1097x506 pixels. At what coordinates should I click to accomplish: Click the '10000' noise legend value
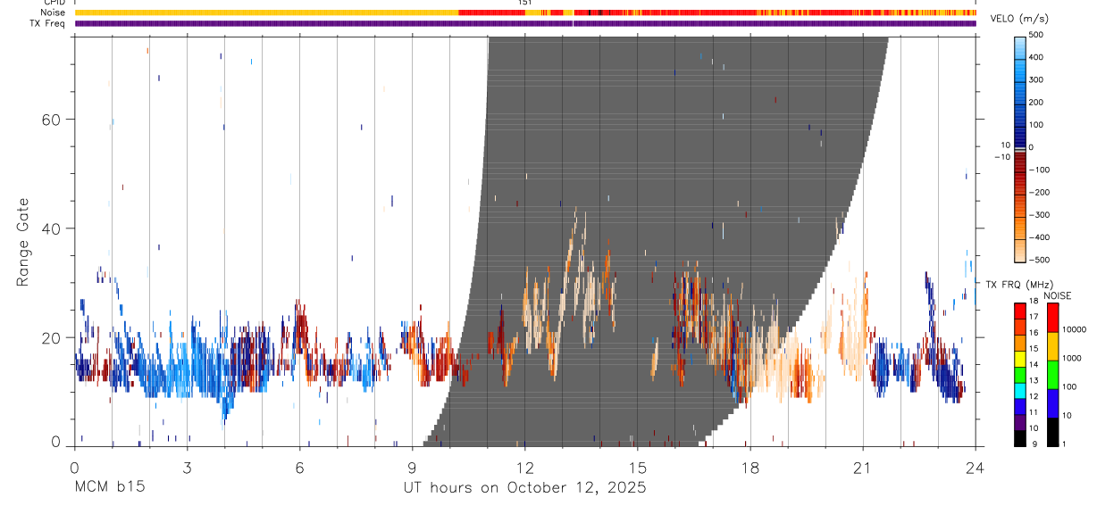1074,329
